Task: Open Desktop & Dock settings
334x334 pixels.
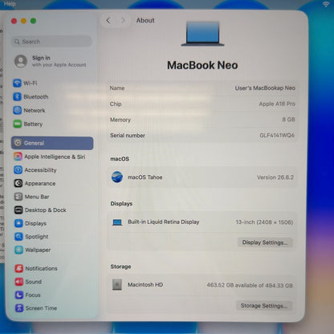Action: pos(40,210)
